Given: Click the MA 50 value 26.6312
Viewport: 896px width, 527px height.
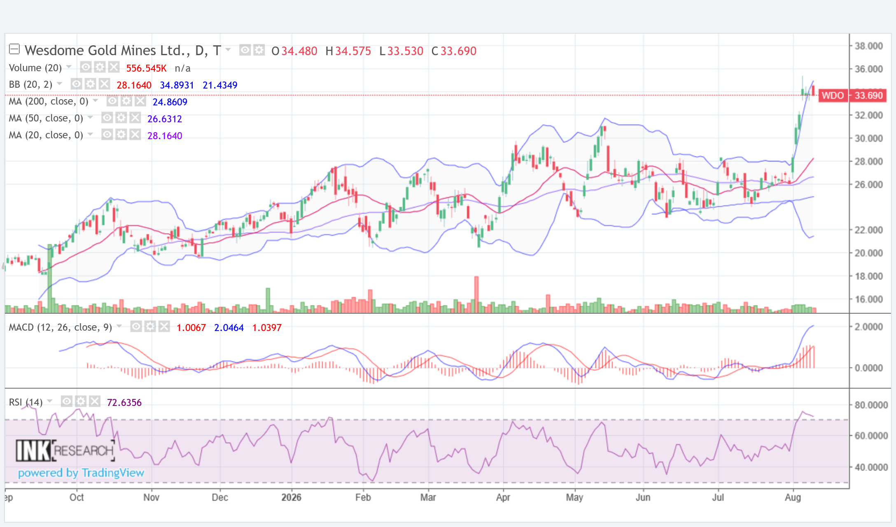Looking at the screenshot, I should [165, 119].
